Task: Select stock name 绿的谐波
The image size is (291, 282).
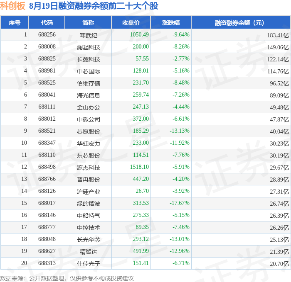Action: coord(88,204)
